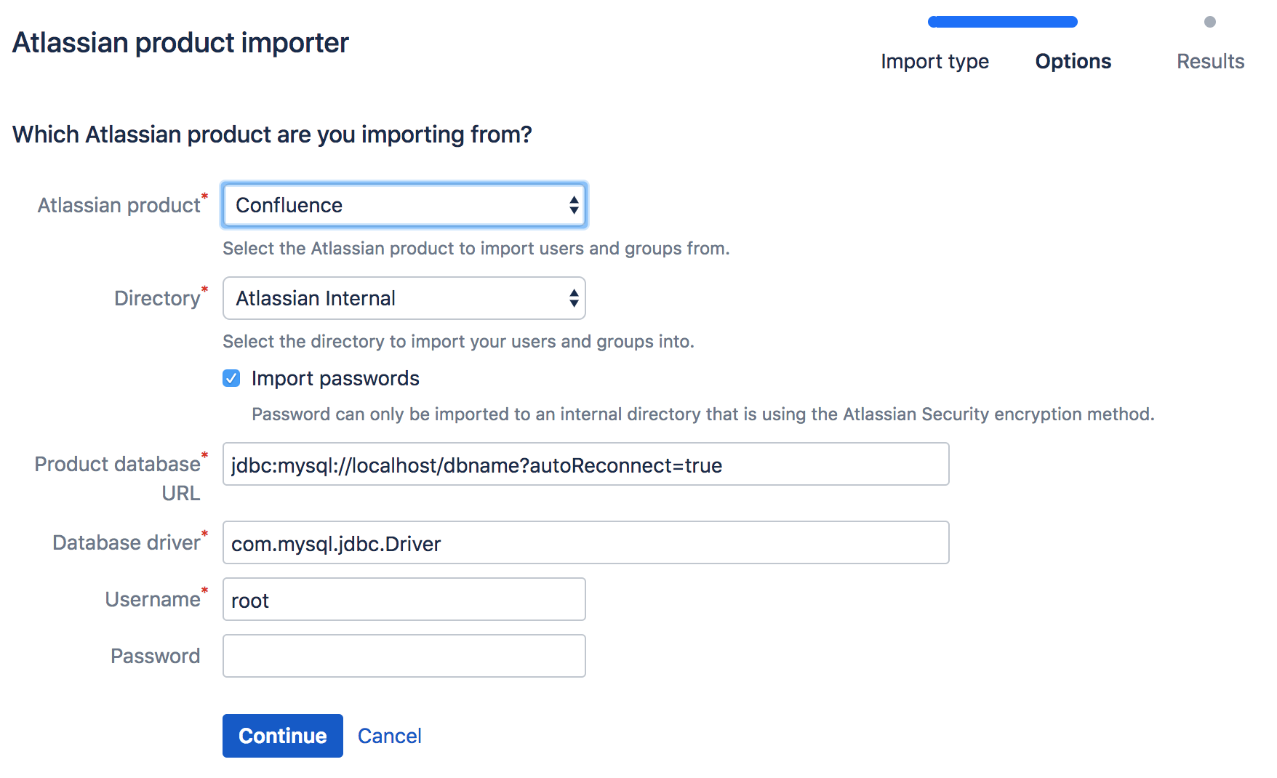The height and width of the screenshot is (778, 1277).
Task: Go to the Import type step
Action: [934, 61]
